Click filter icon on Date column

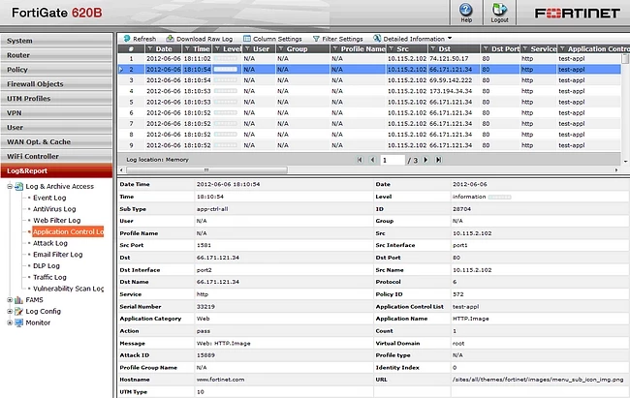(150, 48)
